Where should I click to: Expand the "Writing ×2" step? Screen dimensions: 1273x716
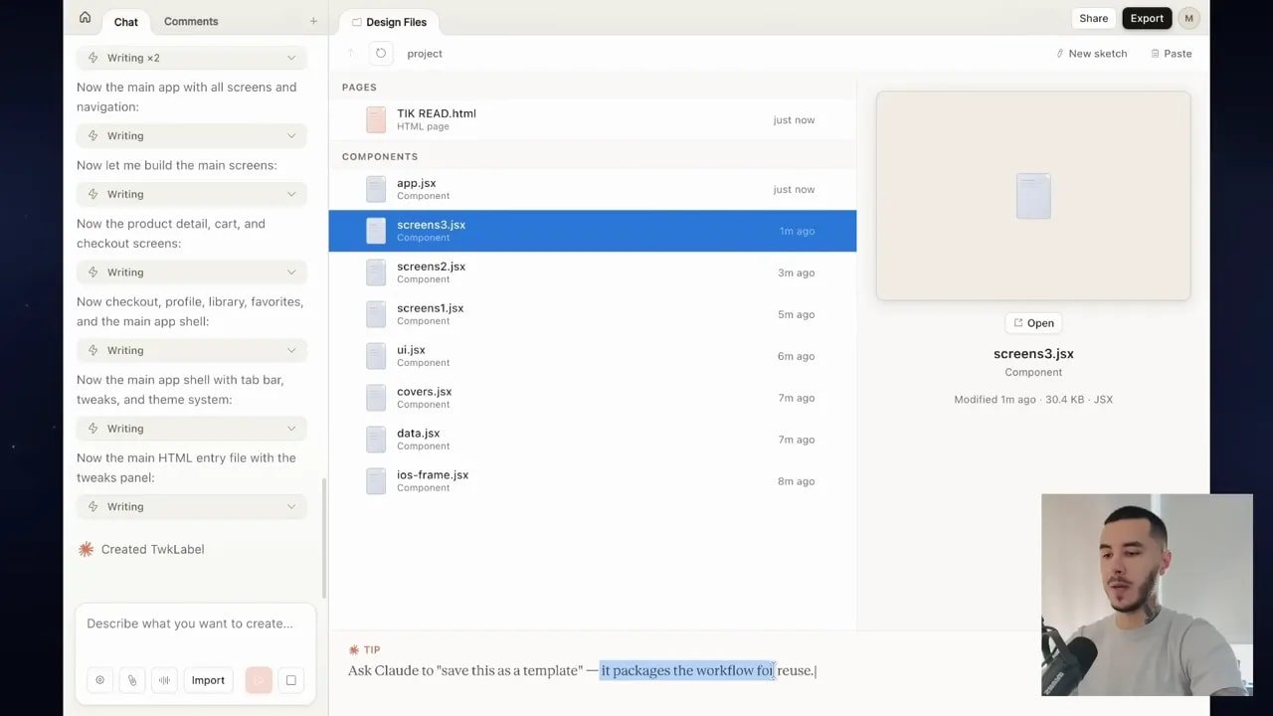click(x=191, y=58)
